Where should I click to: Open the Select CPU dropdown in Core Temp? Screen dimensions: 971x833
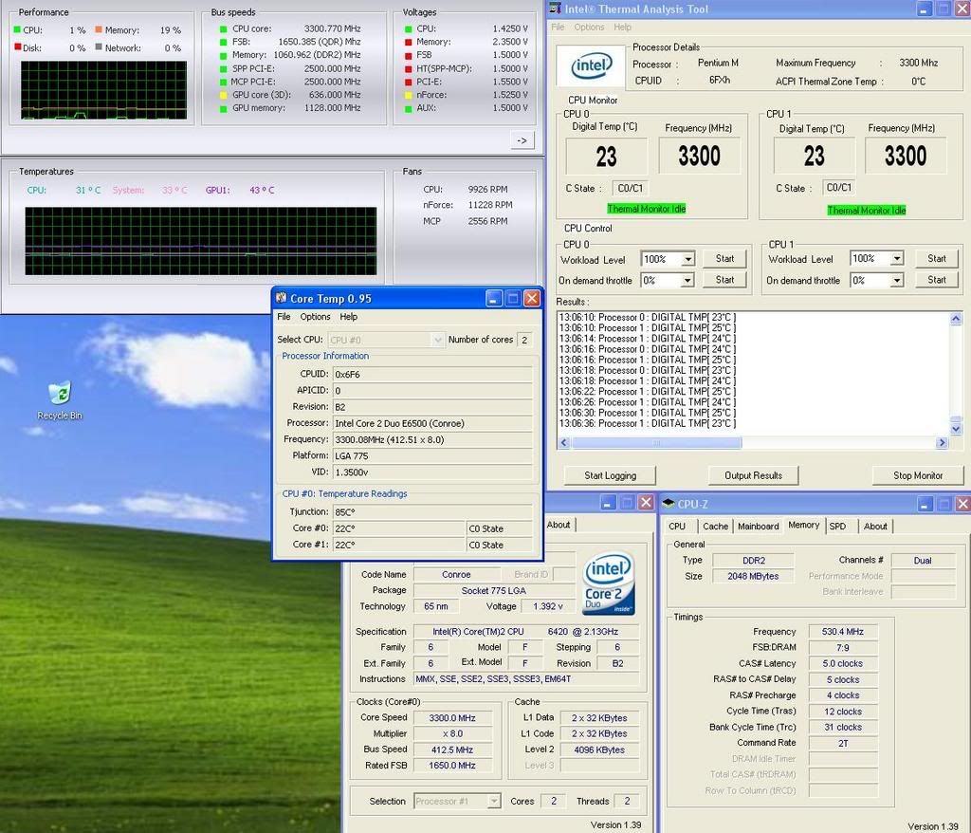[435, 339]
